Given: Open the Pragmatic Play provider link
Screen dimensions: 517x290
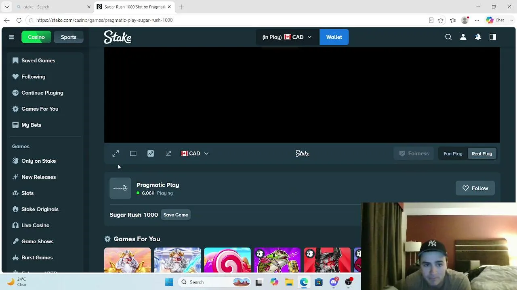Looking at the screenshot, I should coord(158,185).
